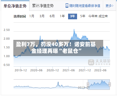The height and width of the screenshot is (96, 117).
Task: Select the 成立来 time range
Action: click(x=103, y=16)
